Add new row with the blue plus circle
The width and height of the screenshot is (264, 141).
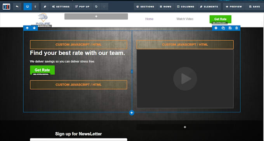pyautogui.click(x=132, y=113)
